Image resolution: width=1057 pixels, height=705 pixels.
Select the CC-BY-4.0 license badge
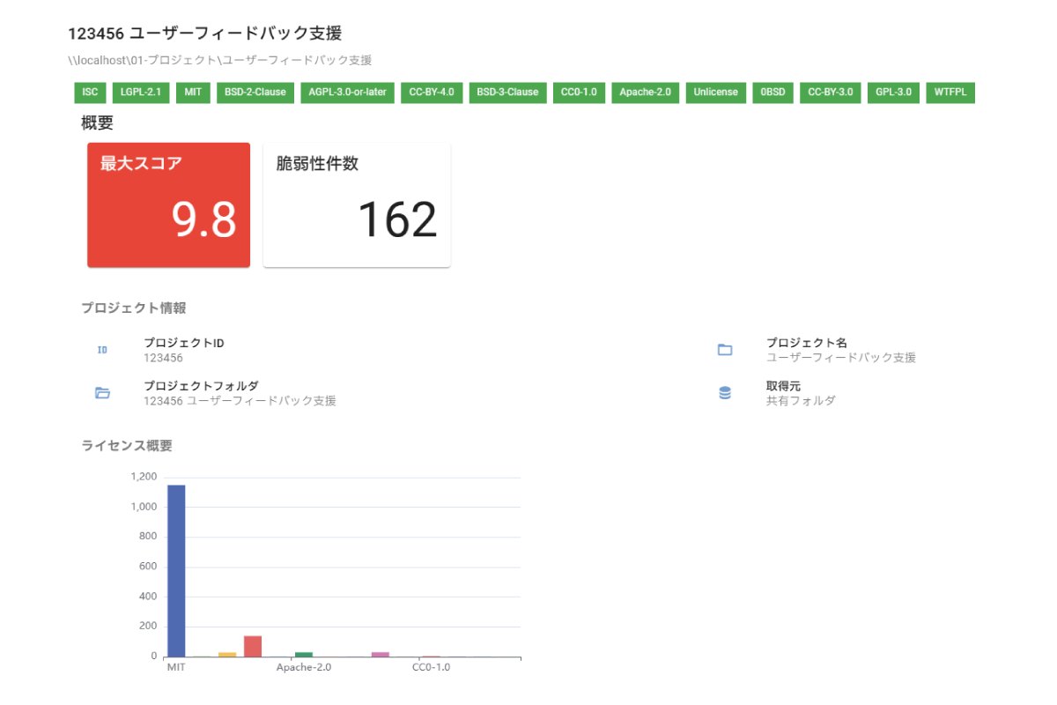(432, 93)
